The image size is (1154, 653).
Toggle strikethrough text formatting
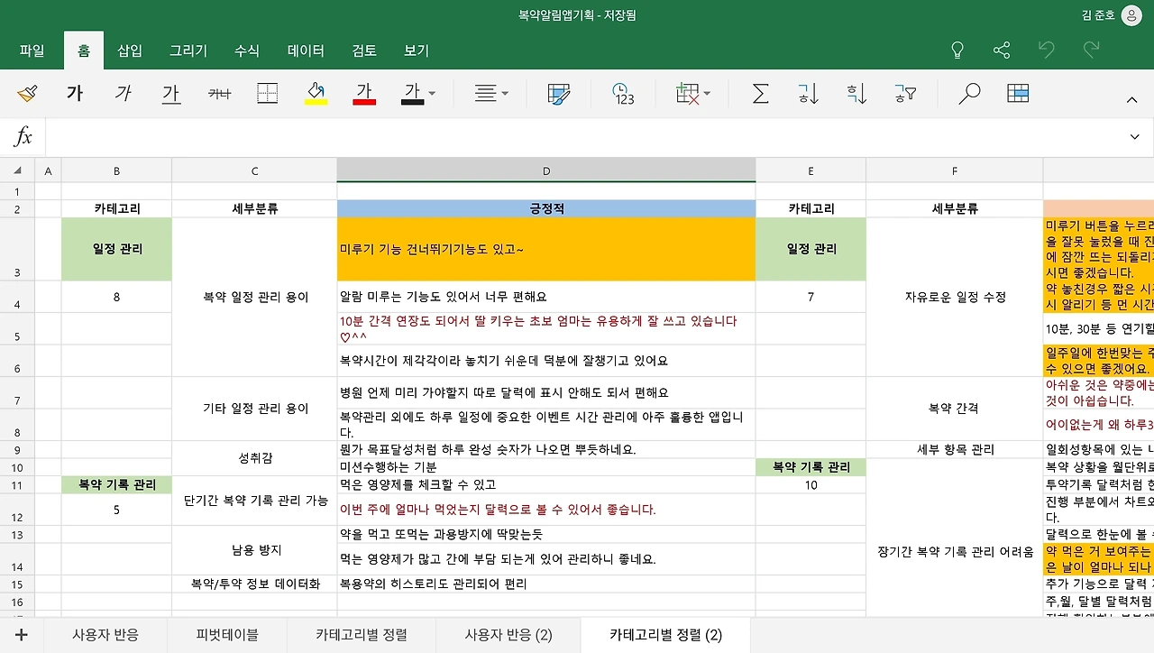(x=219, y=93)
